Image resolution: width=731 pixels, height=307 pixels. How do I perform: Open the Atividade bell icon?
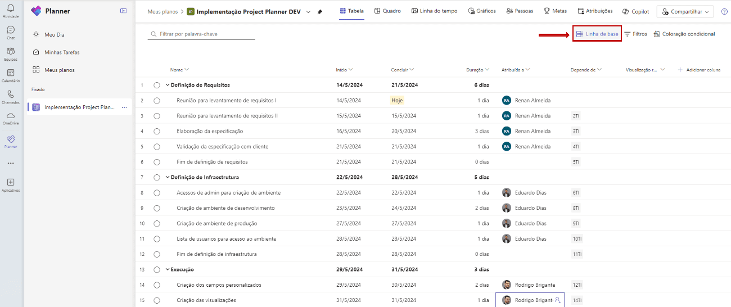[x=11, y=8]
